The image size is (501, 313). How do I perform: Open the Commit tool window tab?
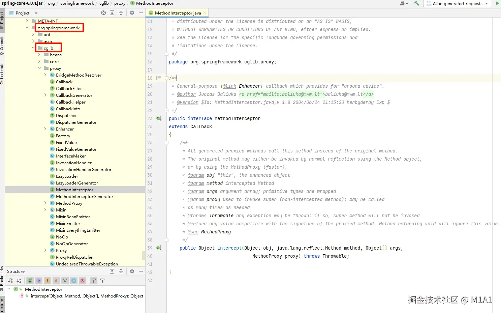2,44
